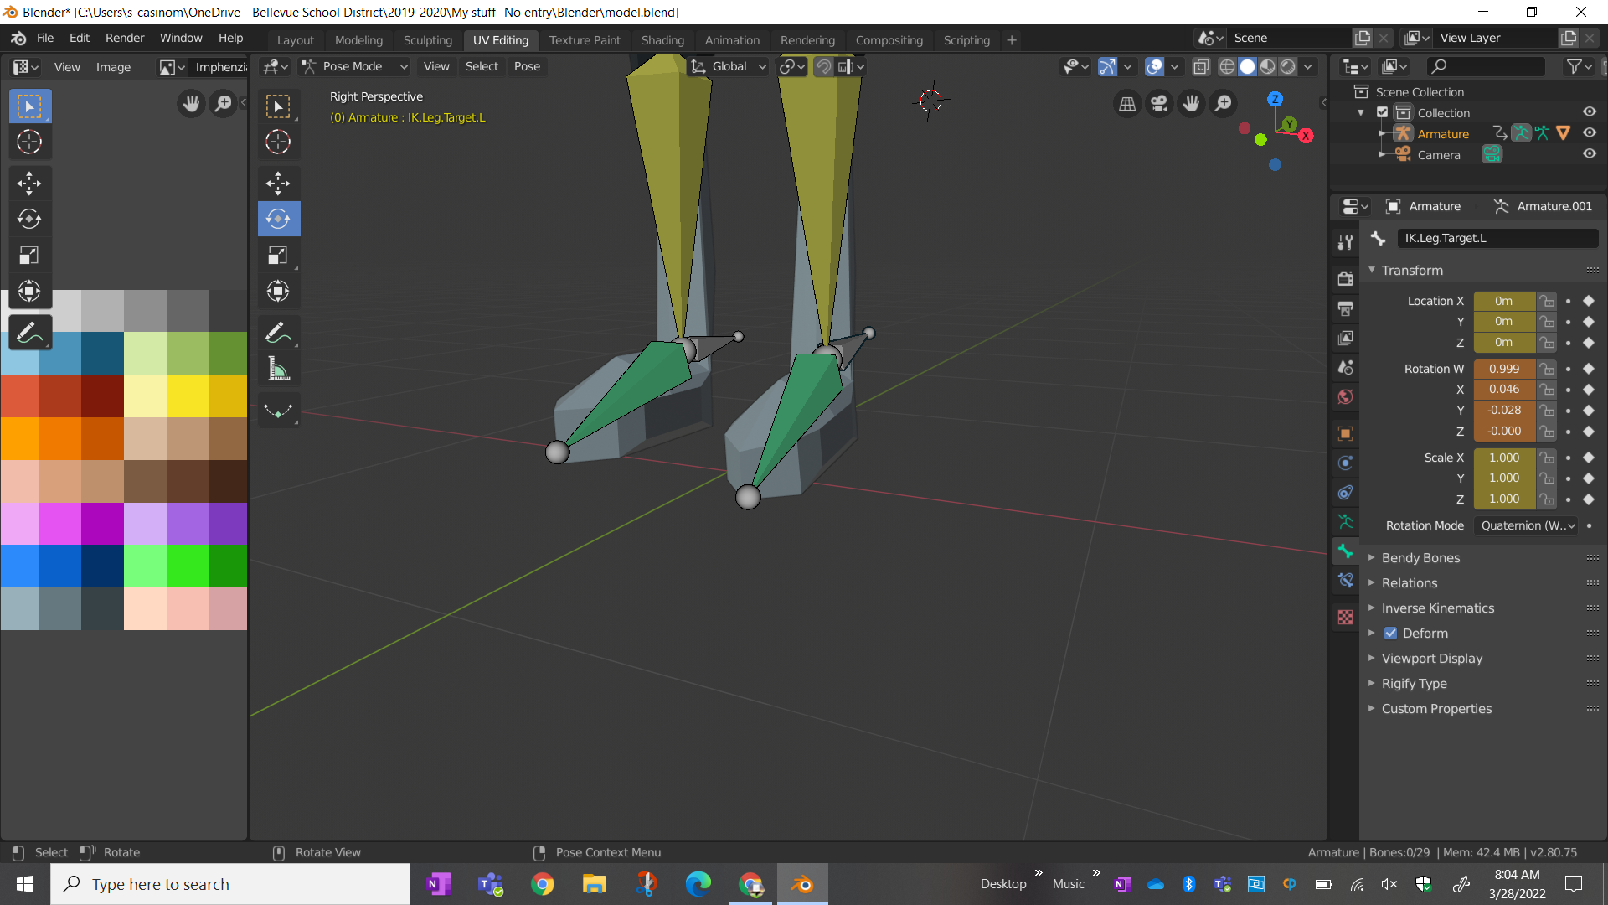
Task: Expand the Bendy Bones panel
Action: [1420, 558]
